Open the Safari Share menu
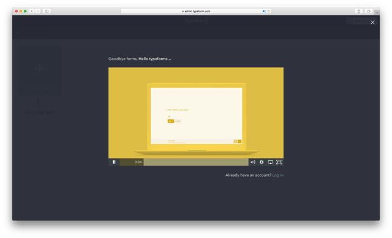 pos(359,11)
